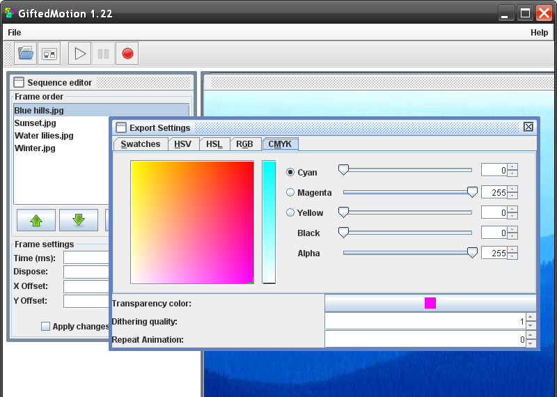
Task: Click the magenta Transparency color button
Action: click(430, 303)
